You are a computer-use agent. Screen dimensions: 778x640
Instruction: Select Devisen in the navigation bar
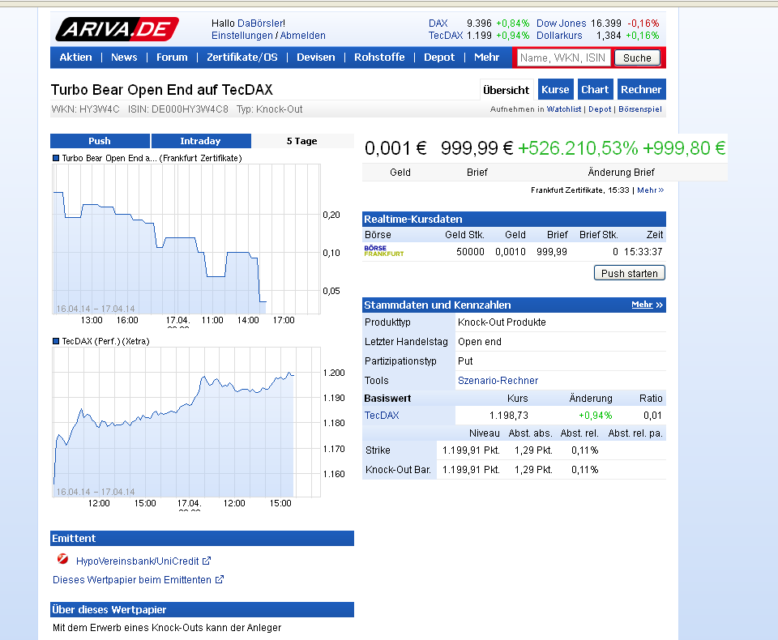[x=315, y=57]
